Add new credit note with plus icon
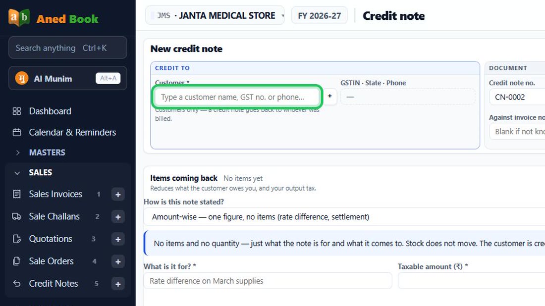The width and height of the screenshot is (545, 306). [118, 284]
